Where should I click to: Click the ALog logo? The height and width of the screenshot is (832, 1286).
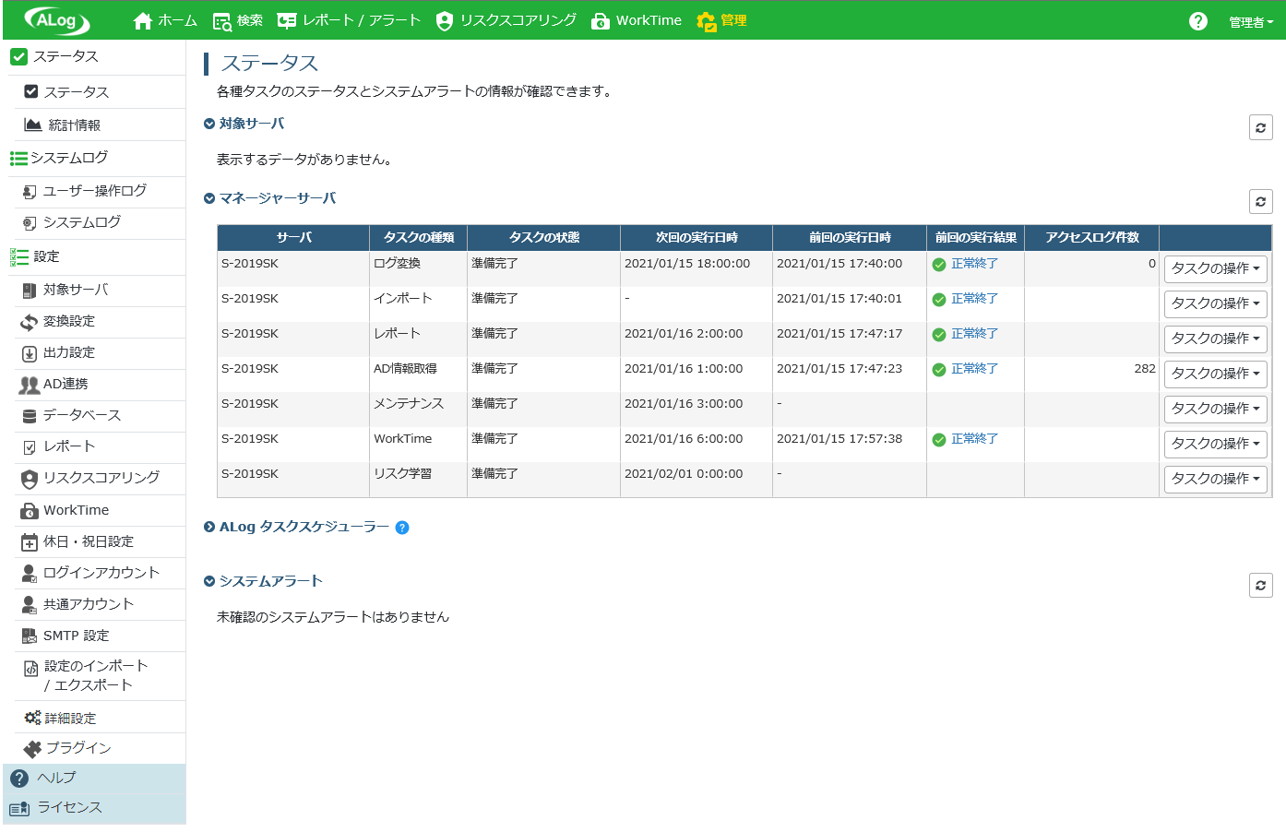57,20
